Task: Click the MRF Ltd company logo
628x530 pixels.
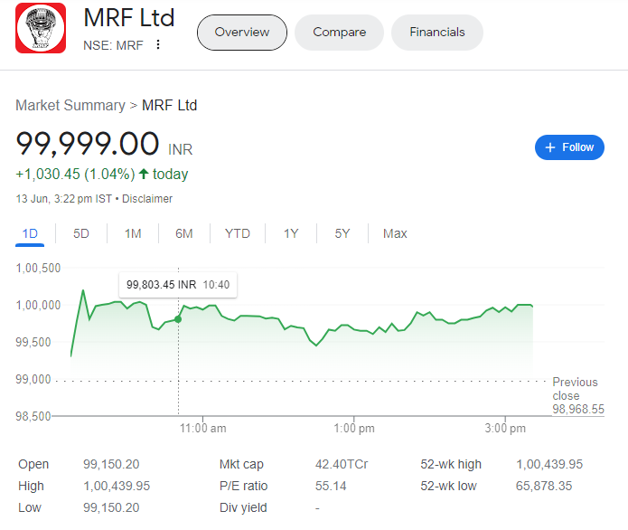Action: tap(41, 28)
